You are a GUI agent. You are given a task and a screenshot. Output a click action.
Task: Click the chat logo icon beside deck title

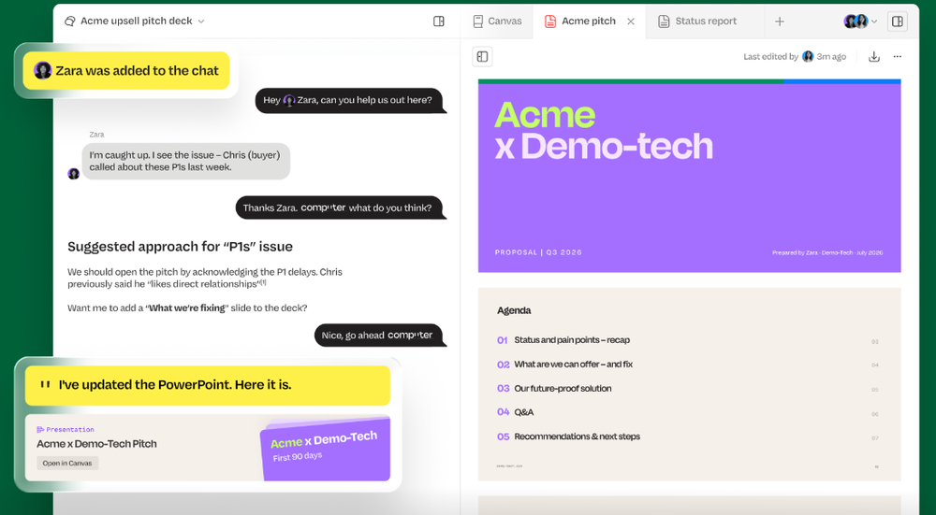coord(70,21)
